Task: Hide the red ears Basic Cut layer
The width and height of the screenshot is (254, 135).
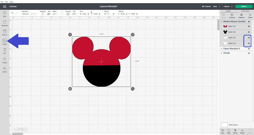Action: (249, 26)
